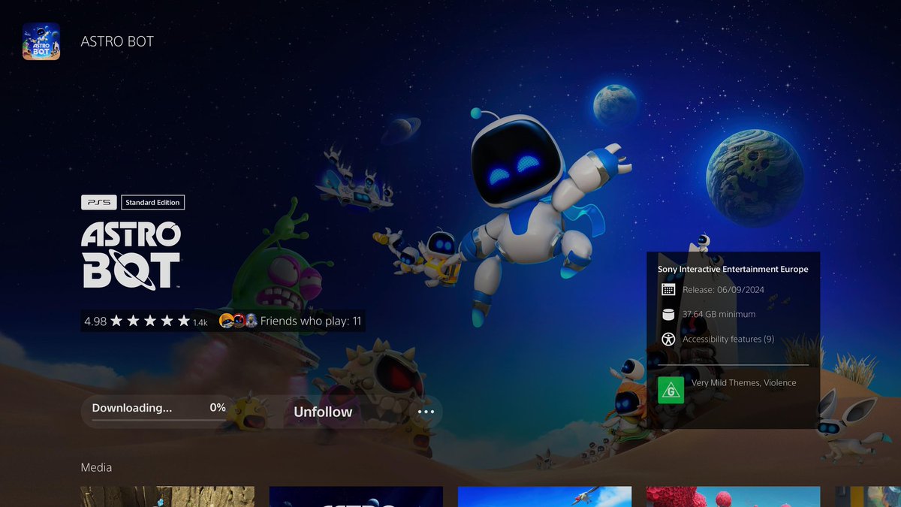Open Friends who play: 11 list
This screenshot has width=901, height=507.
click(311, 321)
